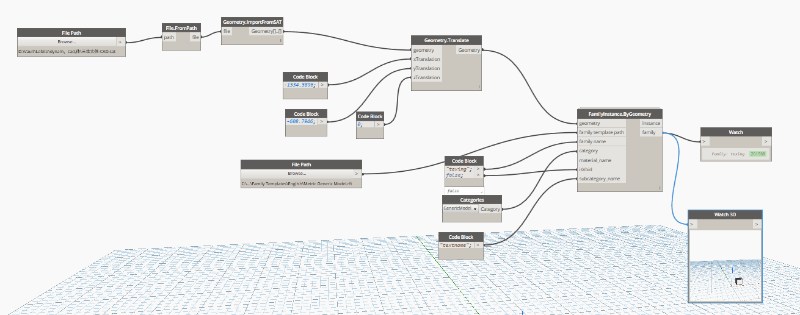Click the file output port of File.FromPath
This screenshot has width=800, height=315.
tap(195, 37)
